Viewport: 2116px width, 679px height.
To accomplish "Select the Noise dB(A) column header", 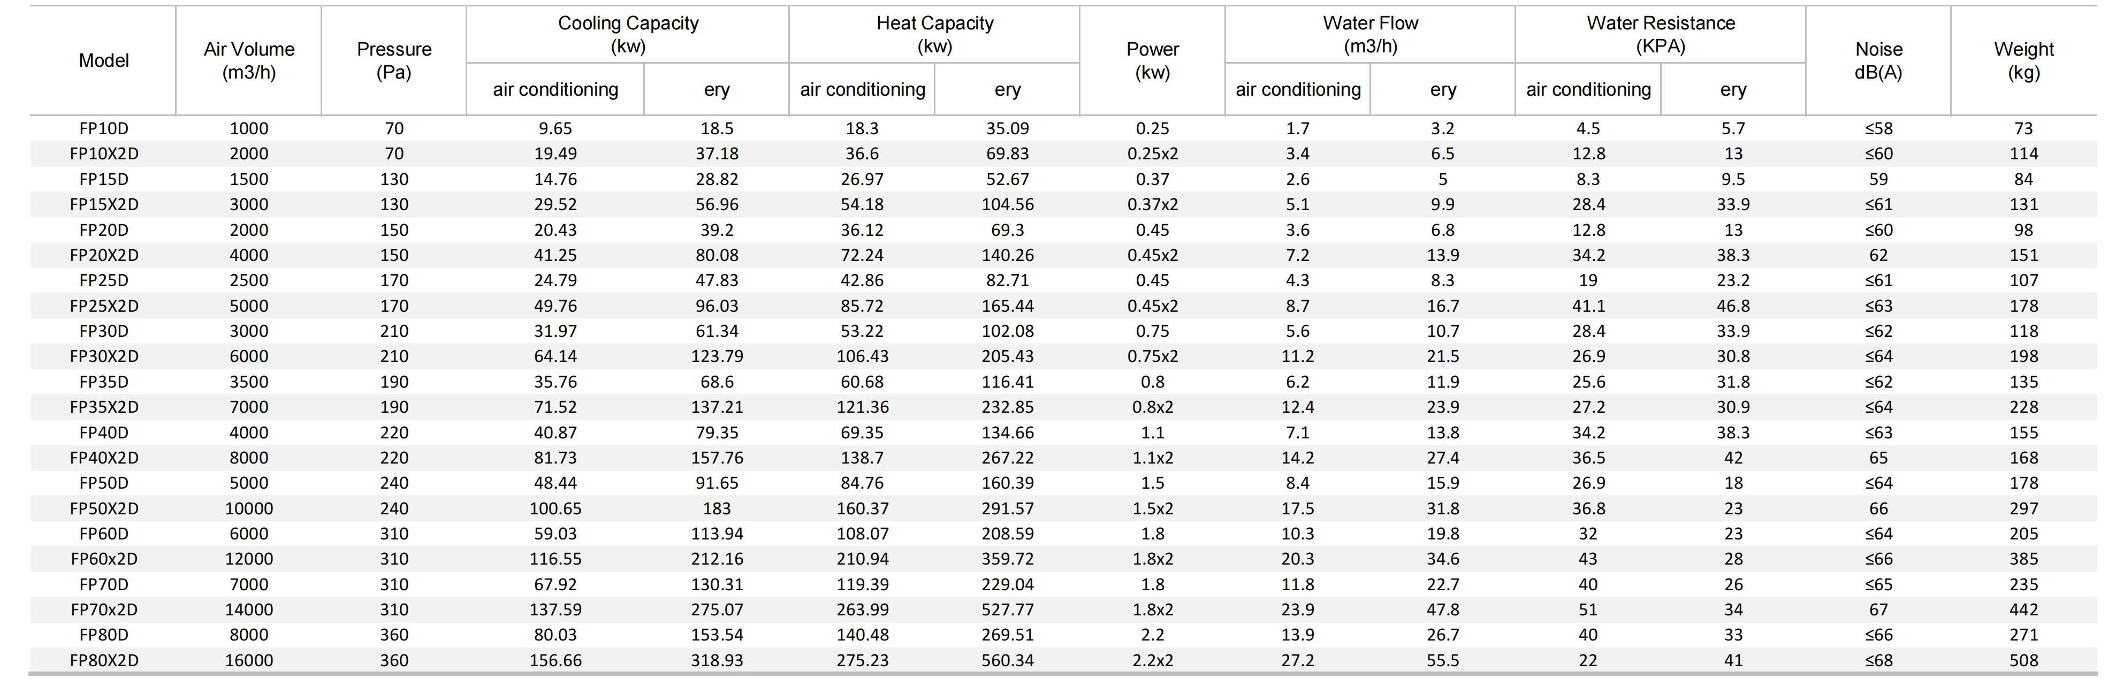I will (1878, 61).
